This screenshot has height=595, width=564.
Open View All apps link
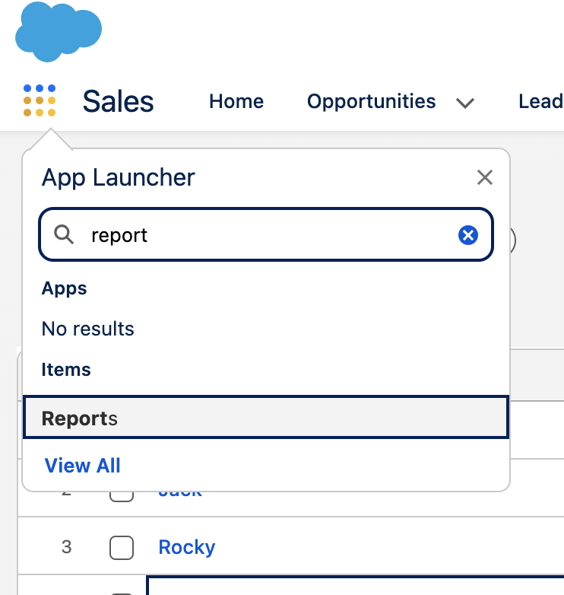click(x=82, y=465)
